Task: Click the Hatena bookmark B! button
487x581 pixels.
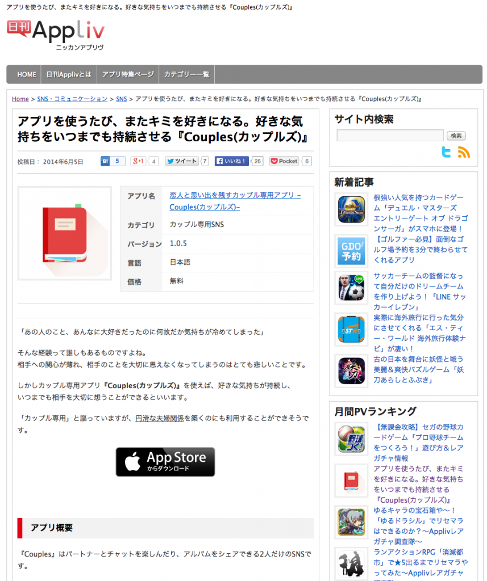Action: pos(106,161)
